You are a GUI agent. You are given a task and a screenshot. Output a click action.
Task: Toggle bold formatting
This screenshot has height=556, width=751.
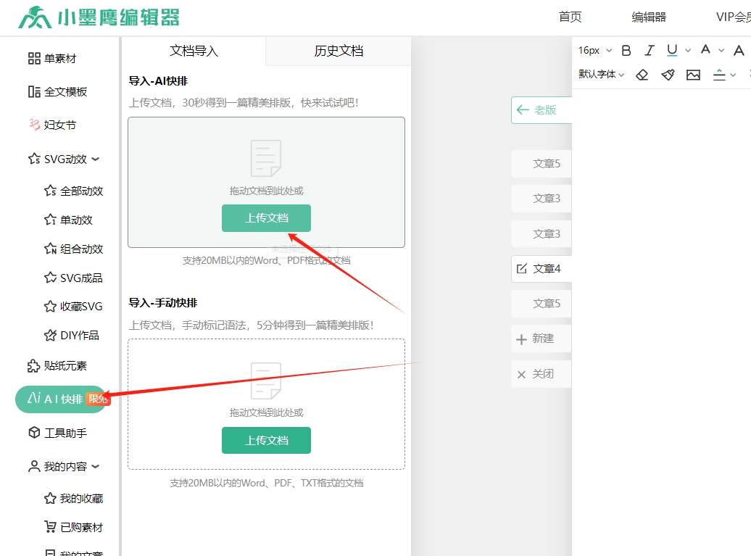click(627, 50)
